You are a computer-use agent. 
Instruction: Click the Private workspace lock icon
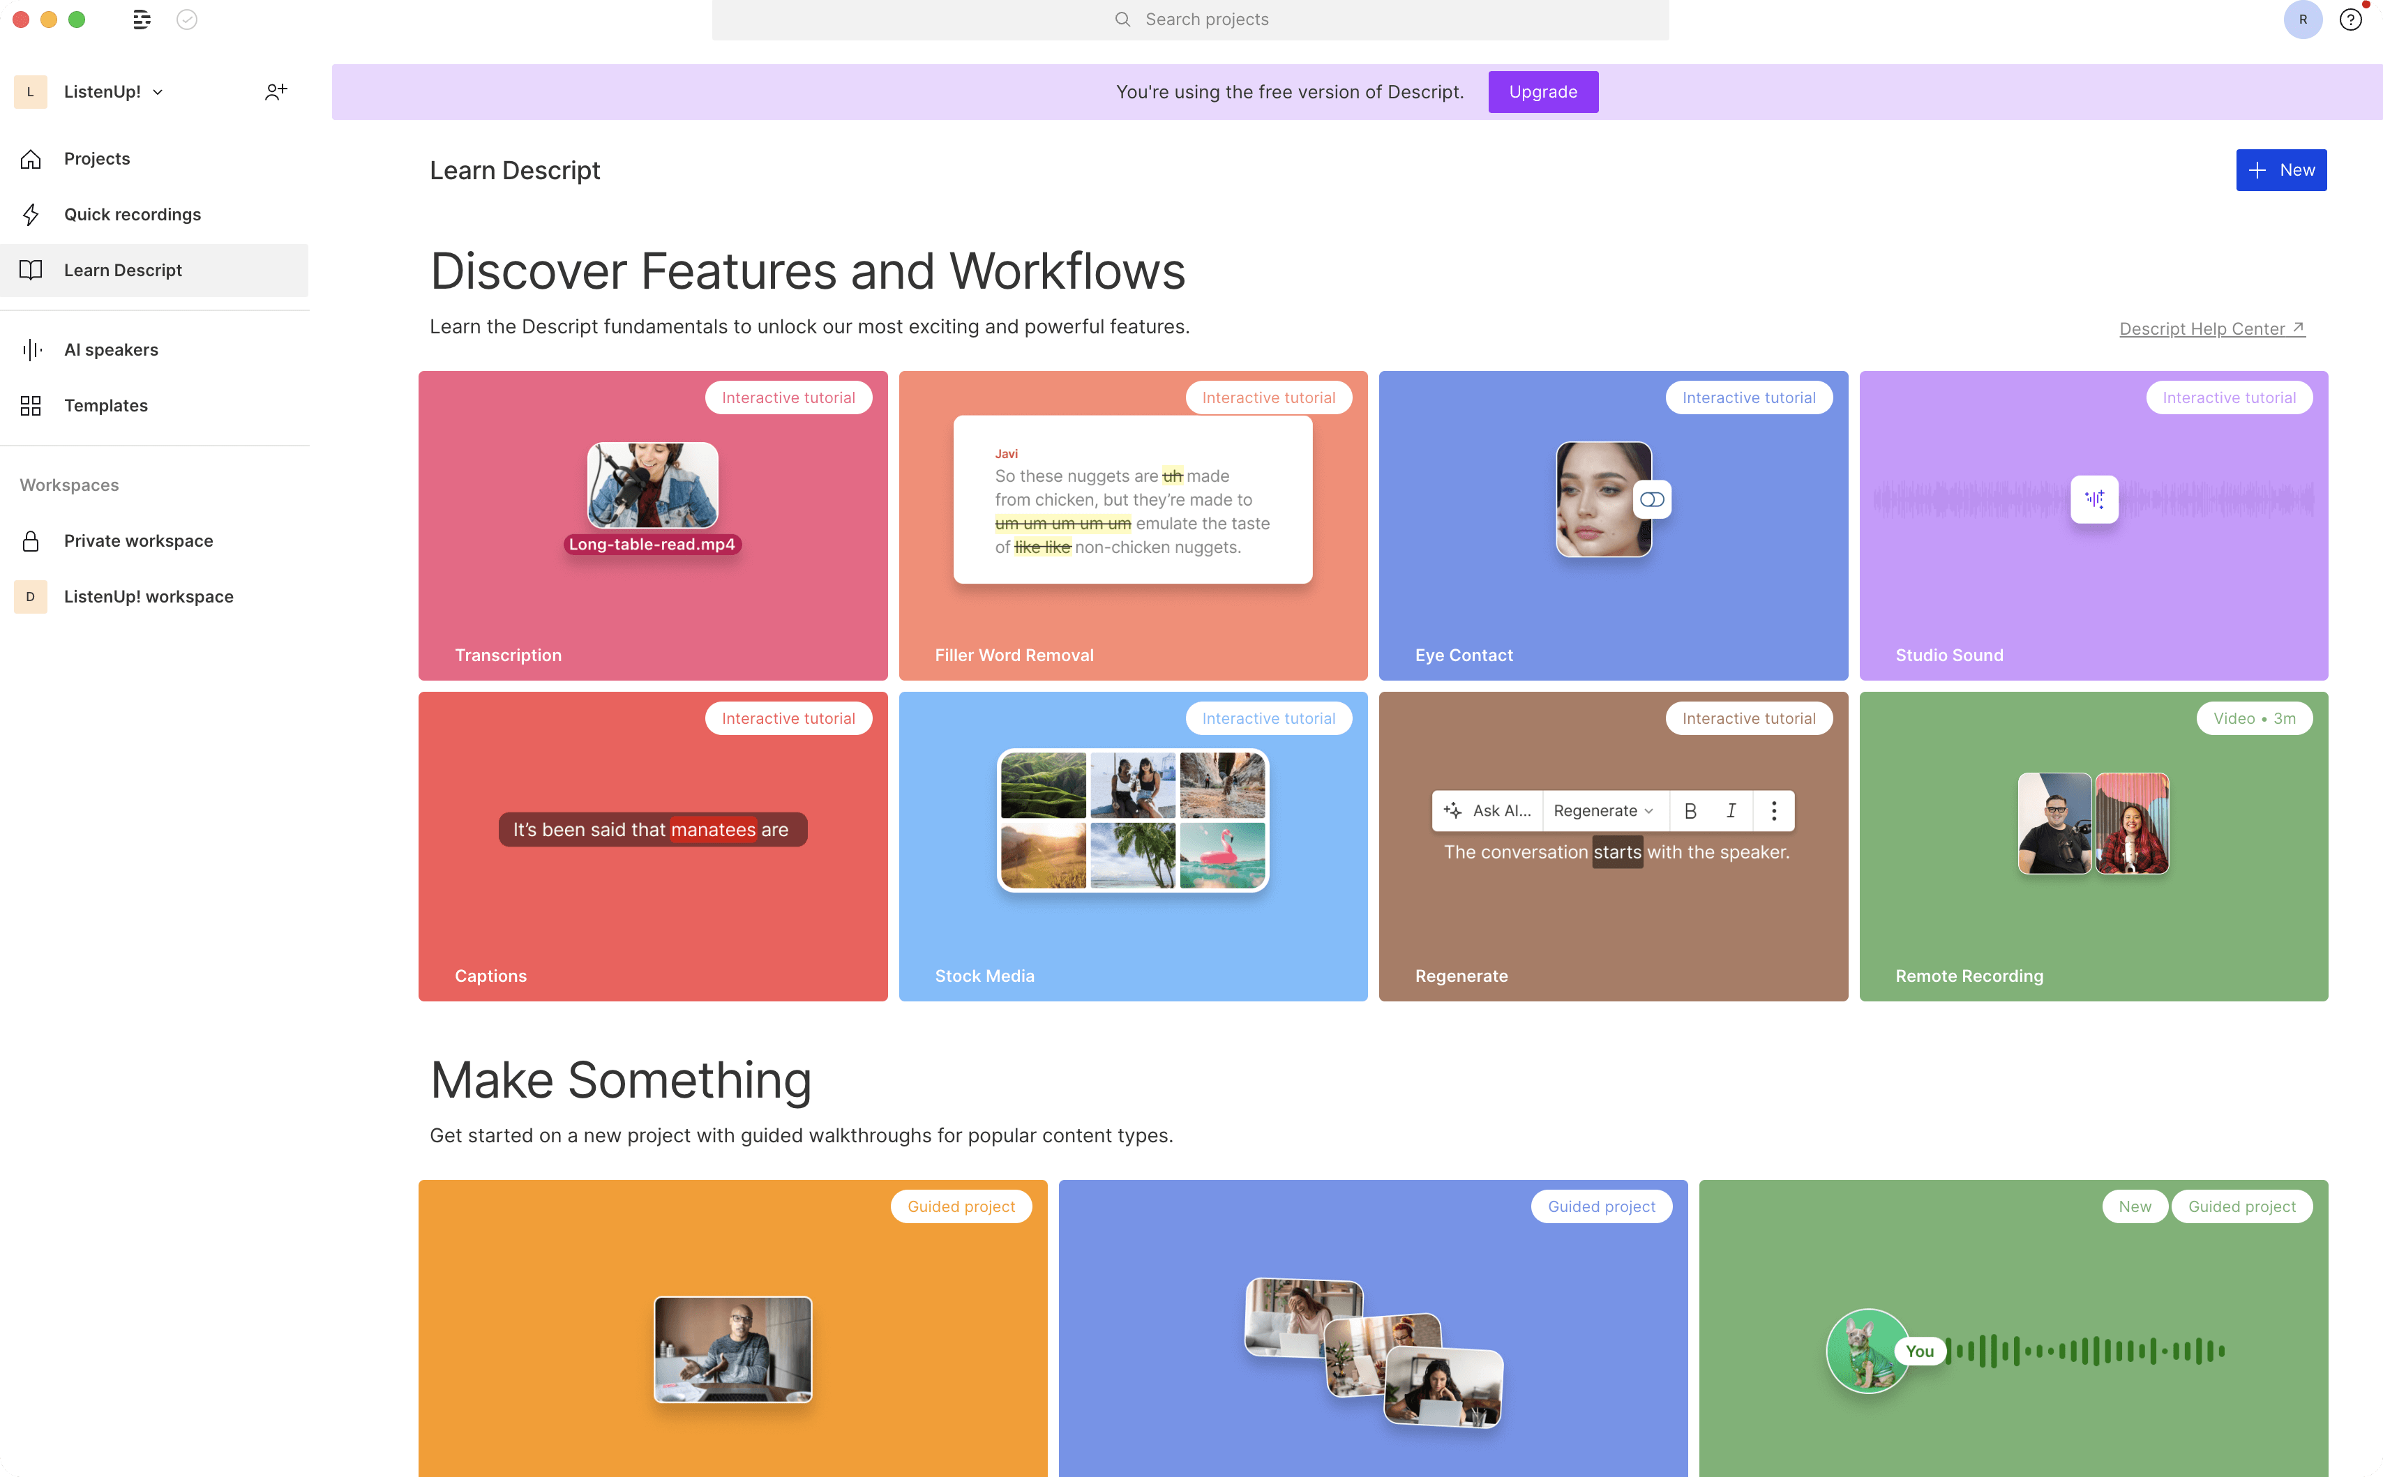tap(31, 541)
